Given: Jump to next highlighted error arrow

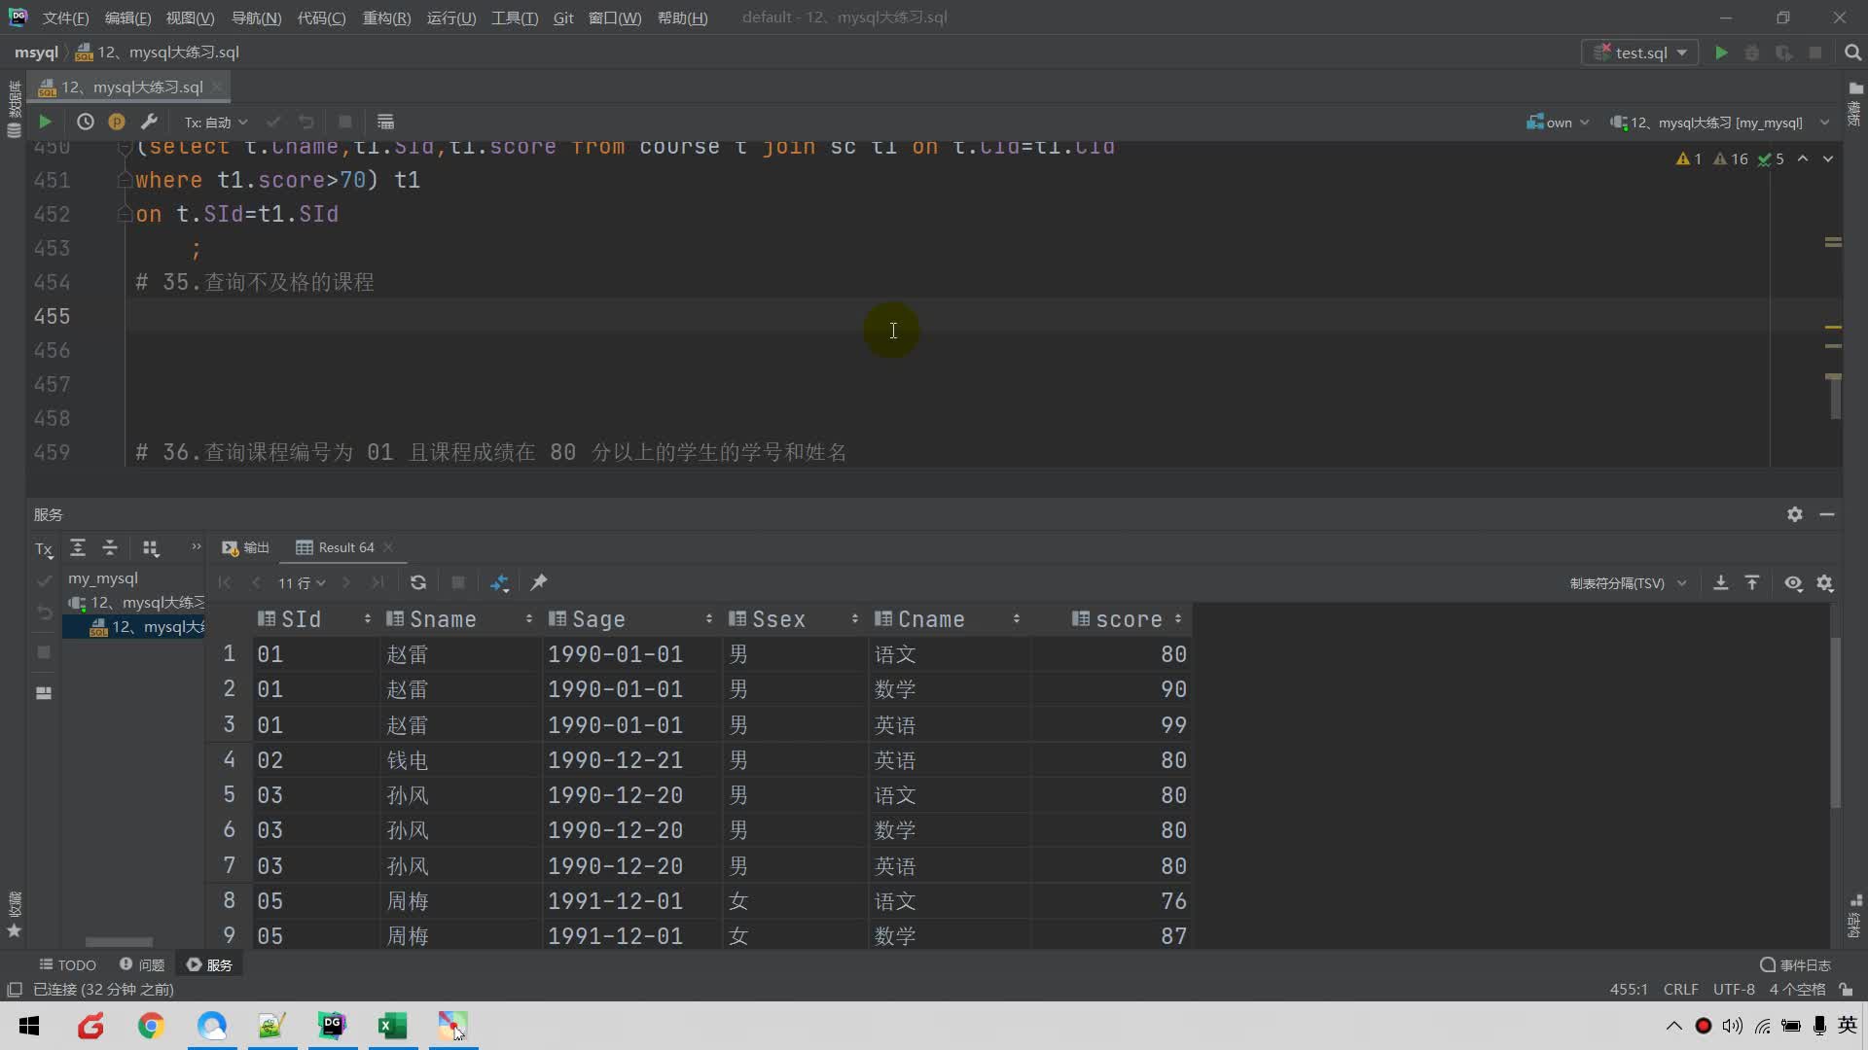Looking at the screenshot, I should click(1828, 158).
